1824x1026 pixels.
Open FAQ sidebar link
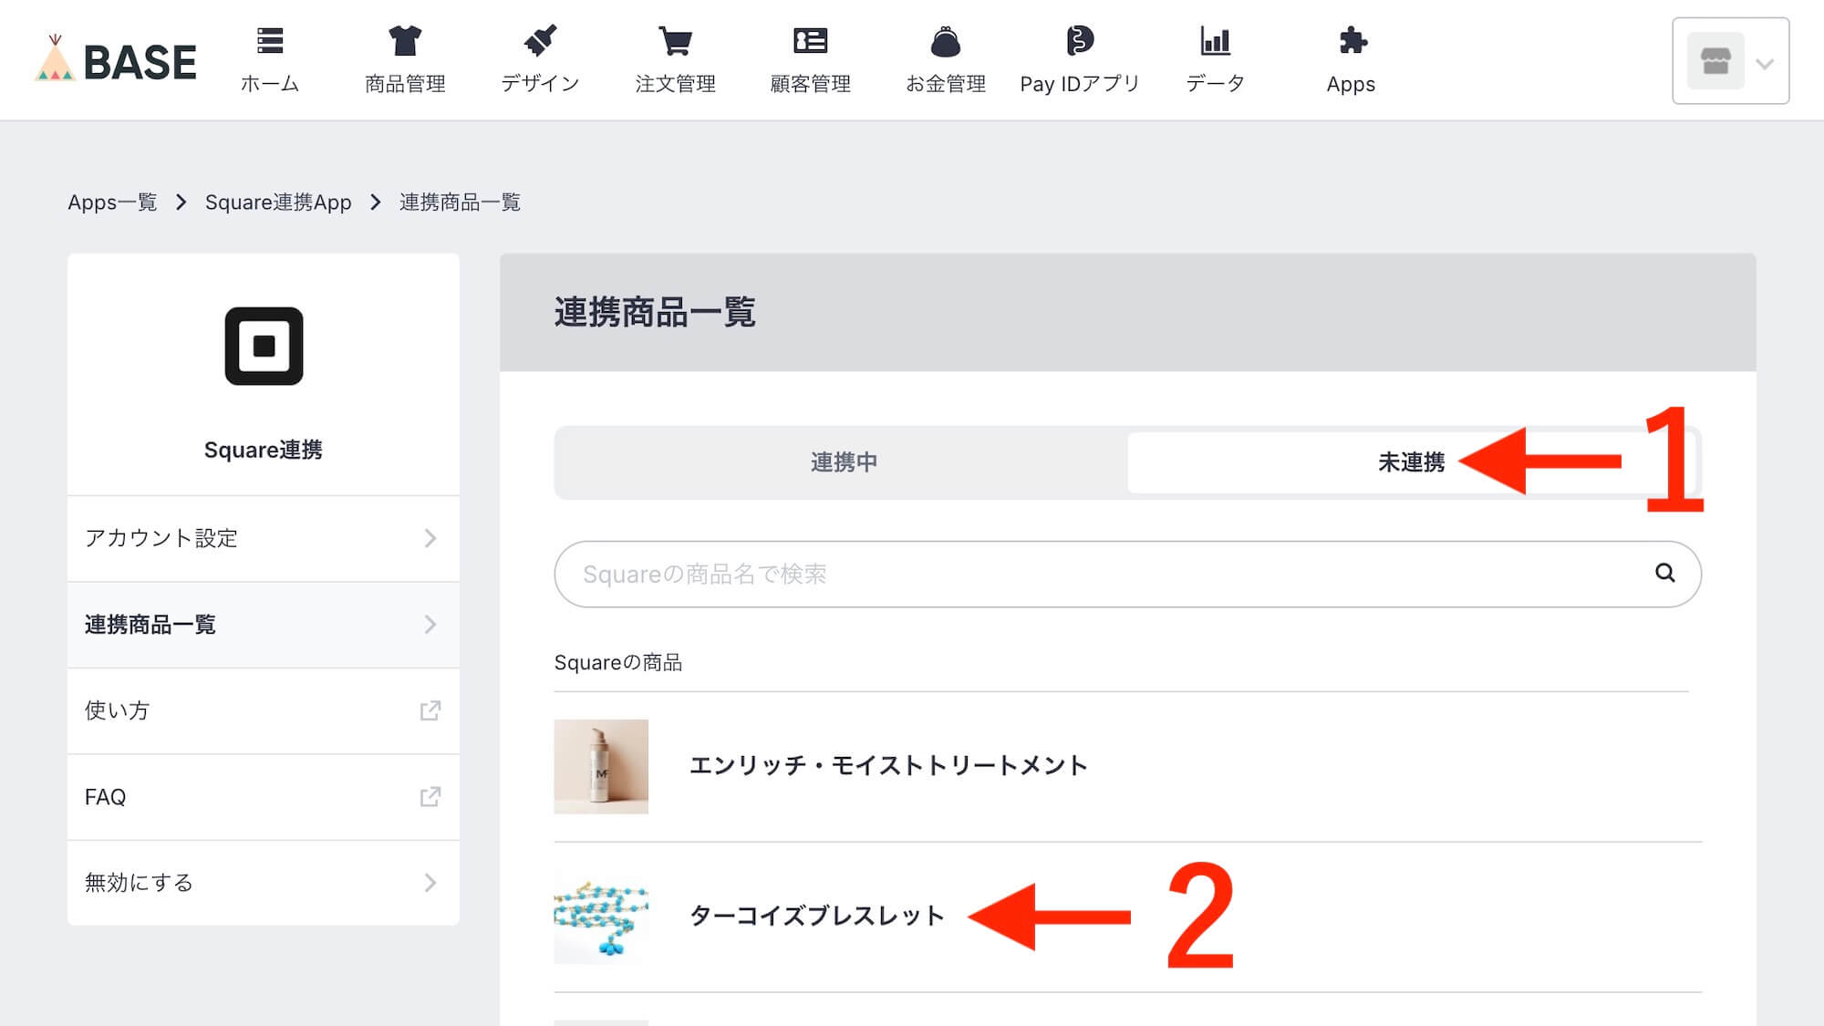264,797
